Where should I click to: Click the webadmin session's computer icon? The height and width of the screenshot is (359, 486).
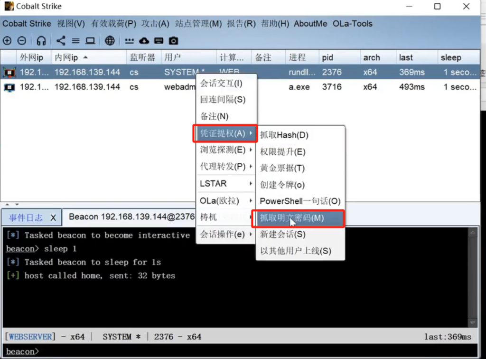(x=9, y=87)
